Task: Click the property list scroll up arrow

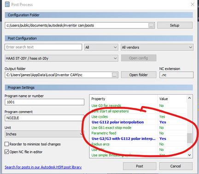Action: click(189, 98)
